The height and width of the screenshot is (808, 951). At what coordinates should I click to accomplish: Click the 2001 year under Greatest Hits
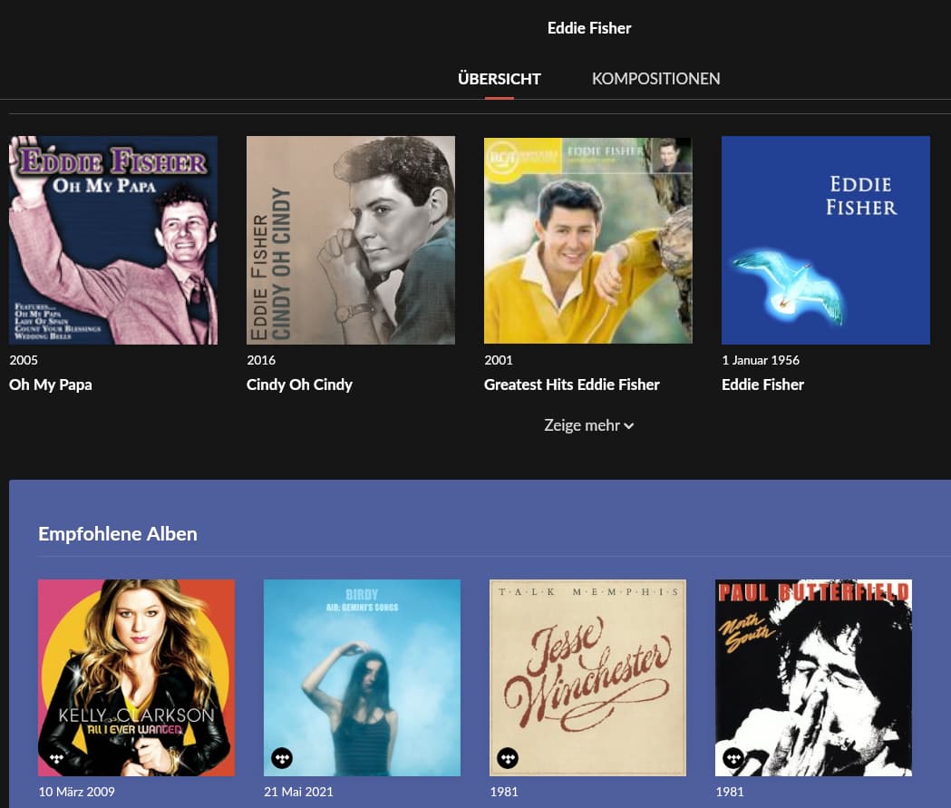click(498, 360)
